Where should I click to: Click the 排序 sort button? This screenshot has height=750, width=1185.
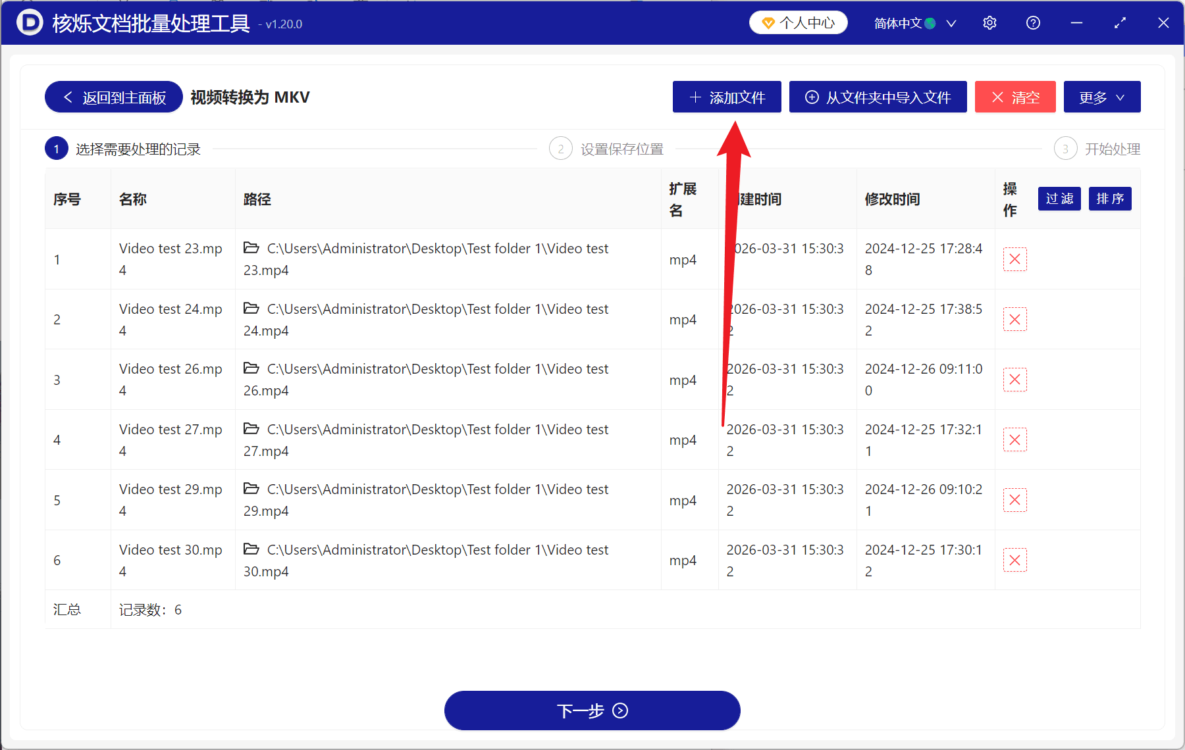point(1109,199)
